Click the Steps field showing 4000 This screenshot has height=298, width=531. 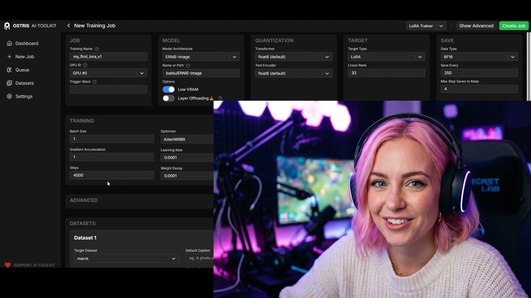point(112,175)
